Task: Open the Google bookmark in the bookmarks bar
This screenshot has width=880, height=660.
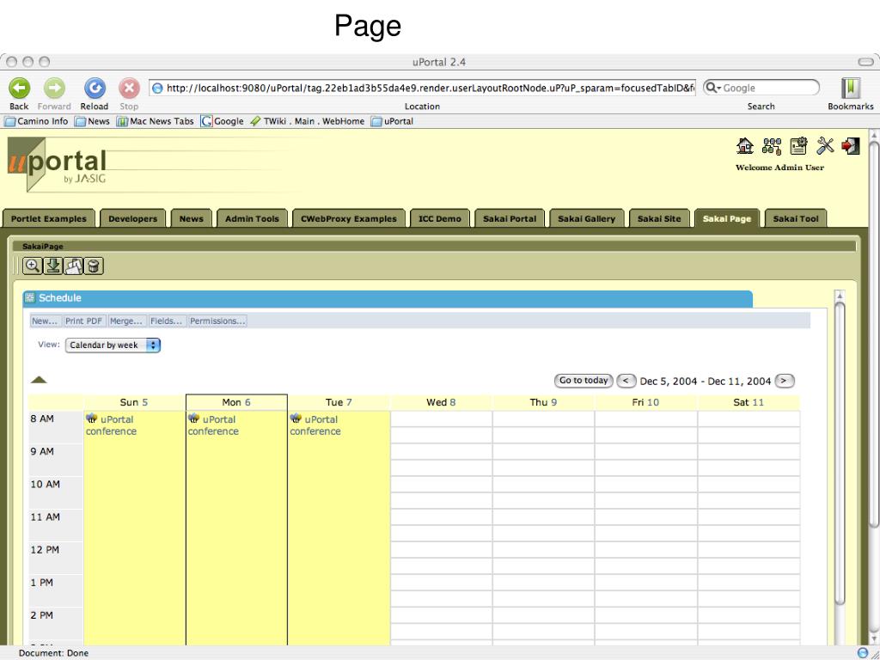Action: 223,121
